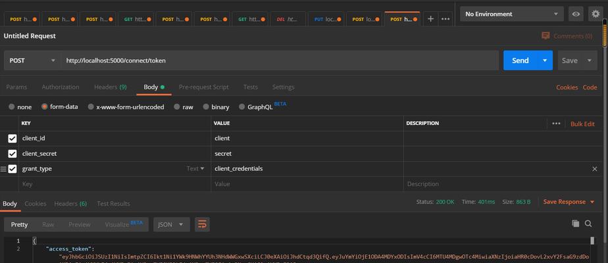The width and height of the screenshot is (608, 263).
Task: Open the Text type dropdown for grant_type
Action: pos(195,169)
